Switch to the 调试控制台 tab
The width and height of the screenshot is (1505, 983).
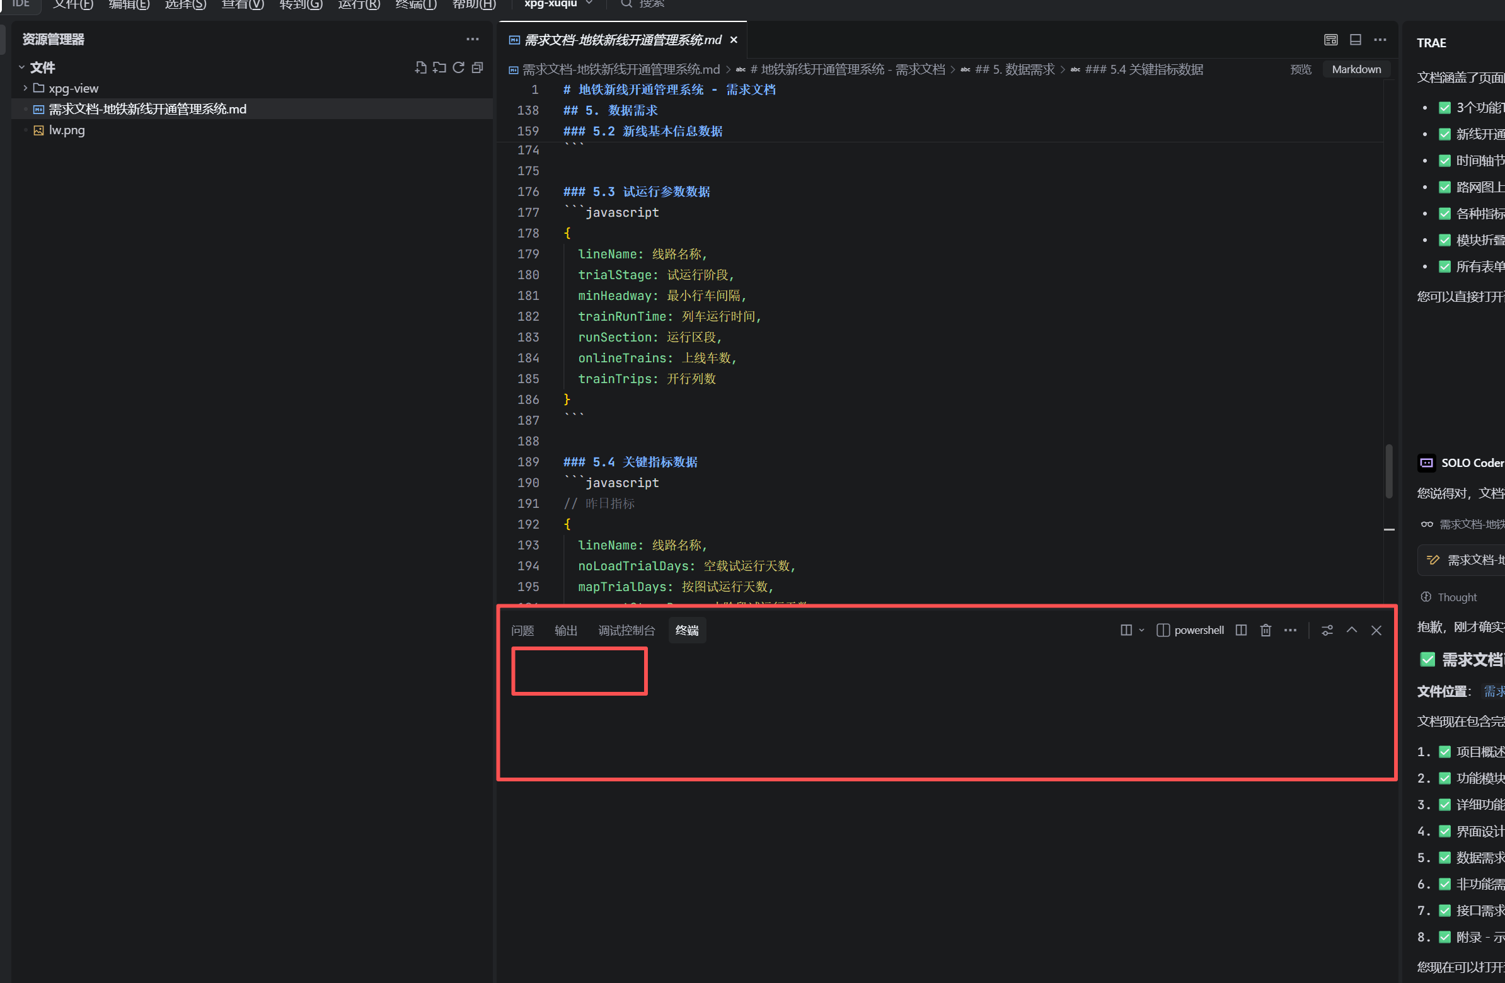point(626,630)
